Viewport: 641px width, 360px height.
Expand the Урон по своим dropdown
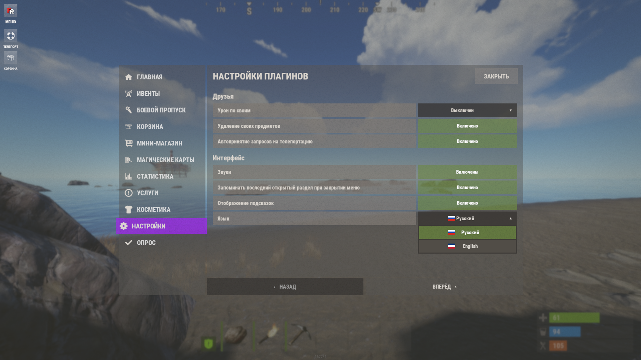[467, 110]
